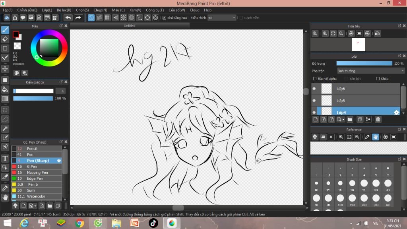Delete layer with trash icon
Viewport: 407px width, 229px height.
[x=378, y=119]
